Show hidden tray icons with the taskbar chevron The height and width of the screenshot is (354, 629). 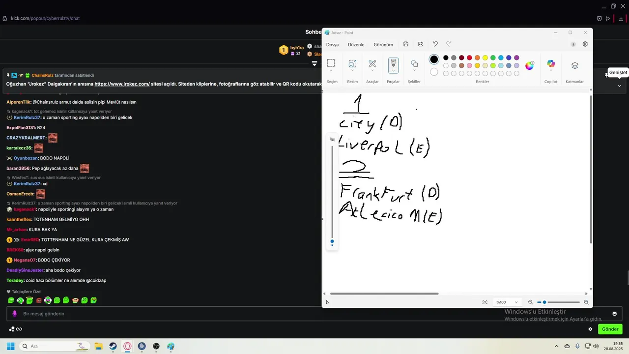point(556,346)
